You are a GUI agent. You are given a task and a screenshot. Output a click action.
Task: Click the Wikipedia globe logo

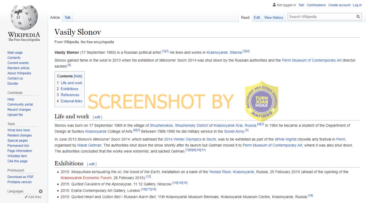(24, 18)
